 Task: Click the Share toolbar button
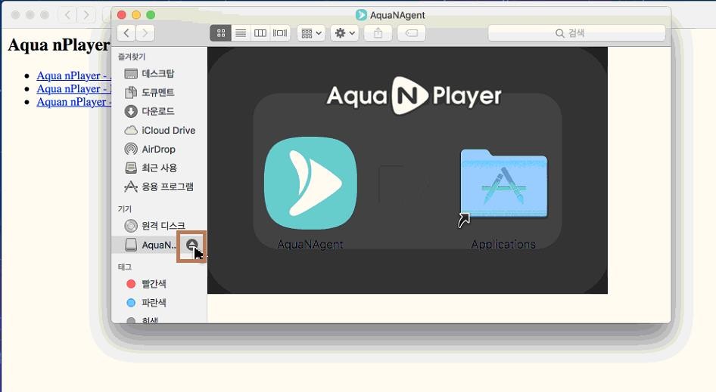coord(378,33)
